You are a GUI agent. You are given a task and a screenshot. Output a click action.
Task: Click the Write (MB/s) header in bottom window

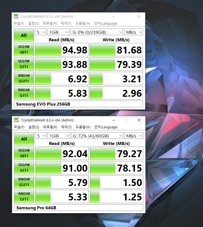[116, 143]
